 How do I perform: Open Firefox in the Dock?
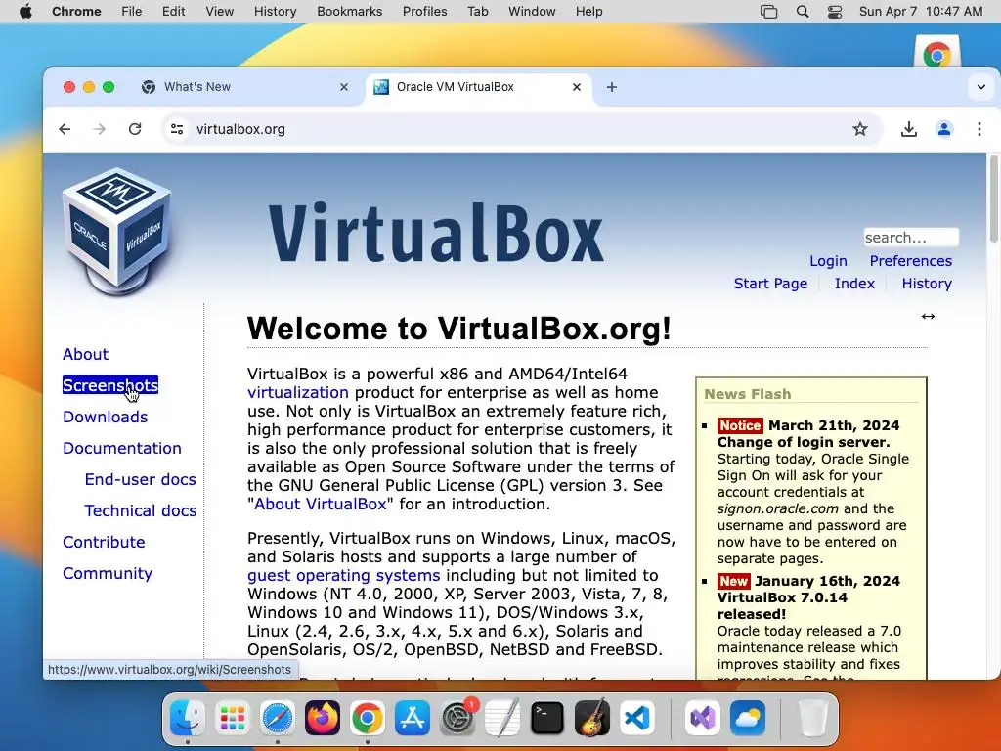(323, 718)
